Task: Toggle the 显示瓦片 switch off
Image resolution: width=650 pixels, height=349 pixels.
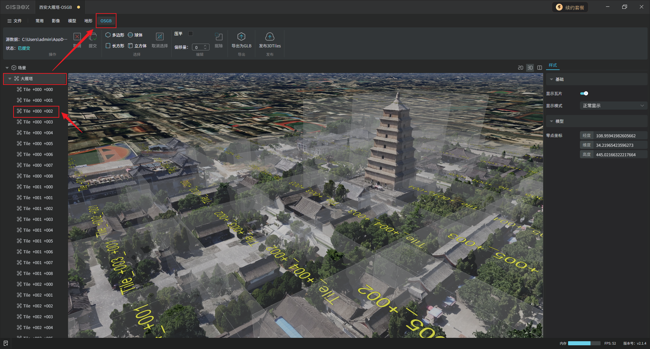Action: click(584, 93)
